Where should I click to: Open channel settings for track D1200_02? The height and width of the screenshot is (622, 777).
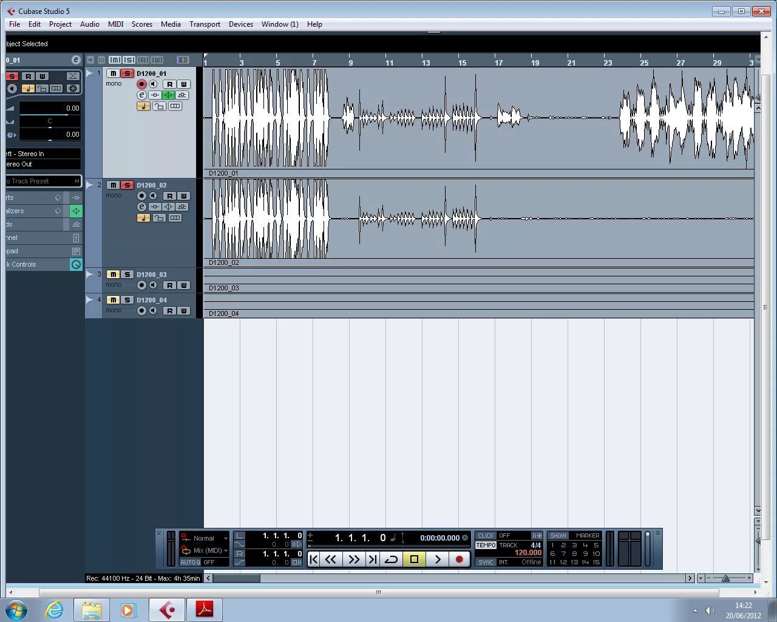tap(141, 207)
